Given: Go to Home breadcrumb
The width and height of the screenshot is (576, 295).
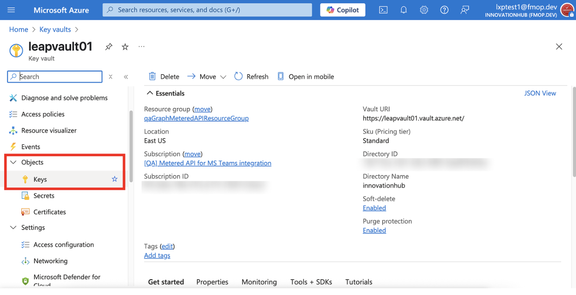Looking at the screenshot, I should (x=19, y=29).
